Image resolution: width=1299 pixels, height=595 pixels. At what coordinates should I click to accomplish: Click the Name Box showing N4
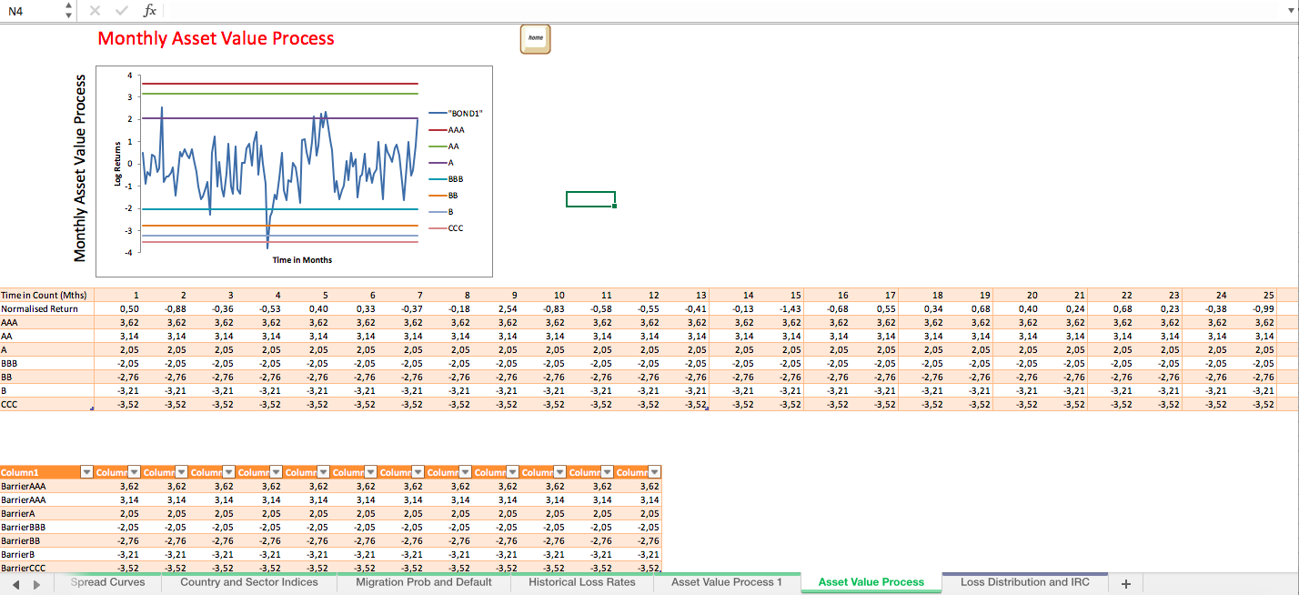click(x=32, y=10)
